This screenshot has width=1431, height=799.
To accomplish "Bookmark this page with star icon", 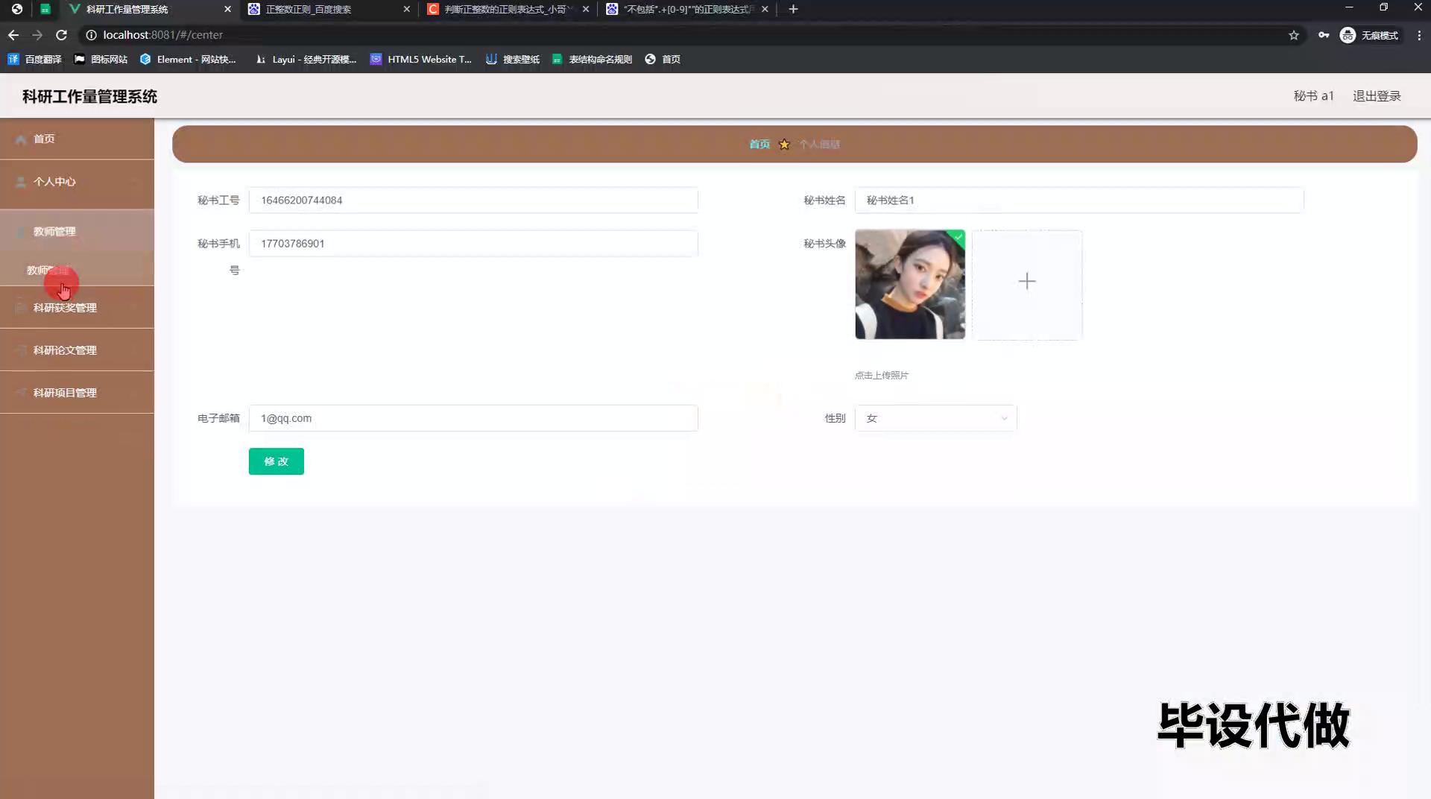I will click(x=1294, y=35).
